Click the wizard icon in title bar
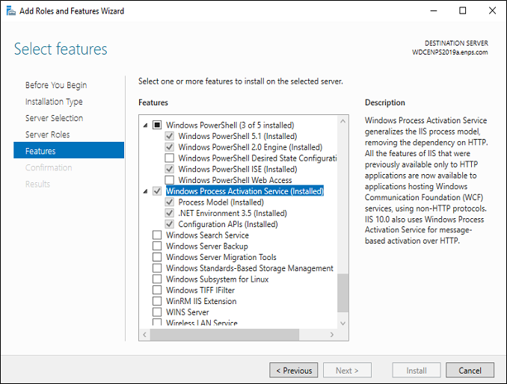 click(10, 11)
